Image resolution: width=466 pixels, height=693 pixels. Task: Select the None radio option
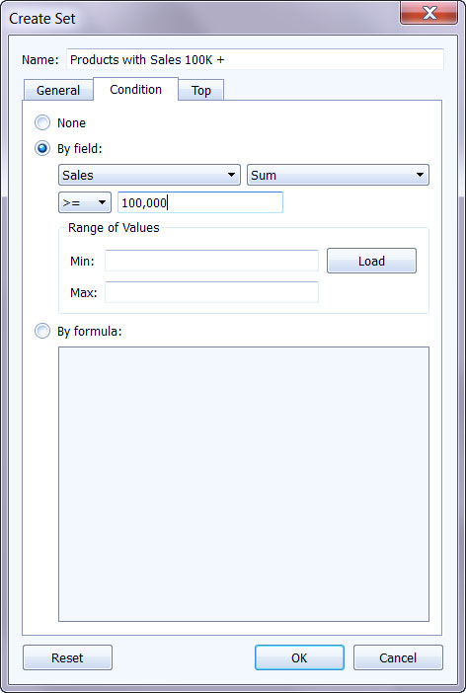(42, 122)
